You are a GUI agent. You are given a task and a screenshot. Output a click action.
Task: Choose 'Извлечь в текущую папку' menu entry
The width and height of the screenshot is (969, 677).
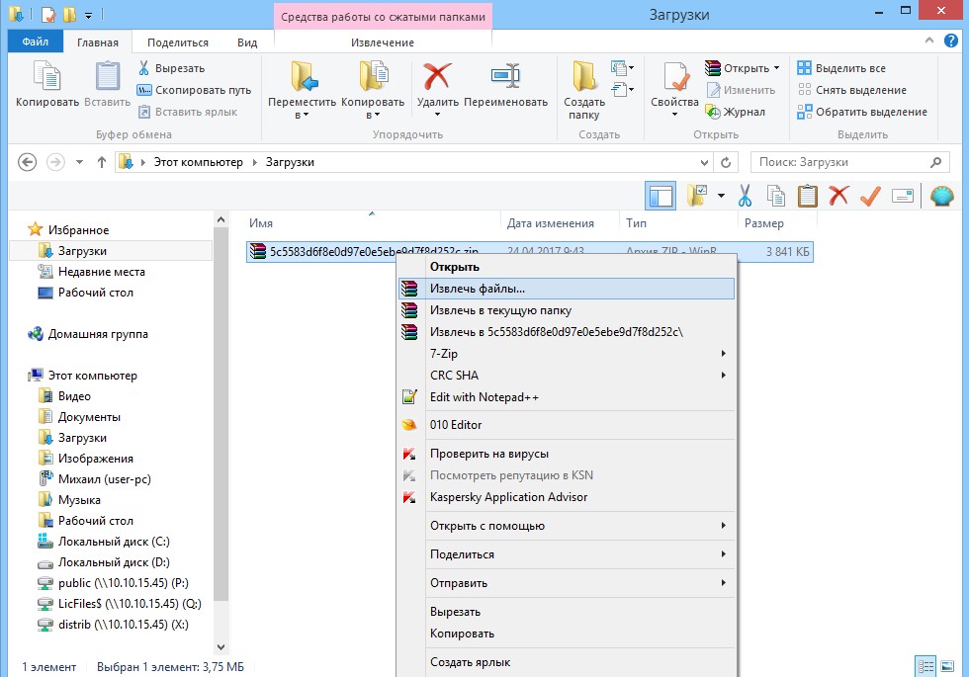coord(566,310)
